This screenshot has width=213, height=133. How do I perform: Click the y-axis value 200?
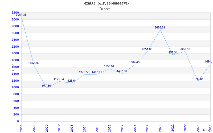[16, 115]
